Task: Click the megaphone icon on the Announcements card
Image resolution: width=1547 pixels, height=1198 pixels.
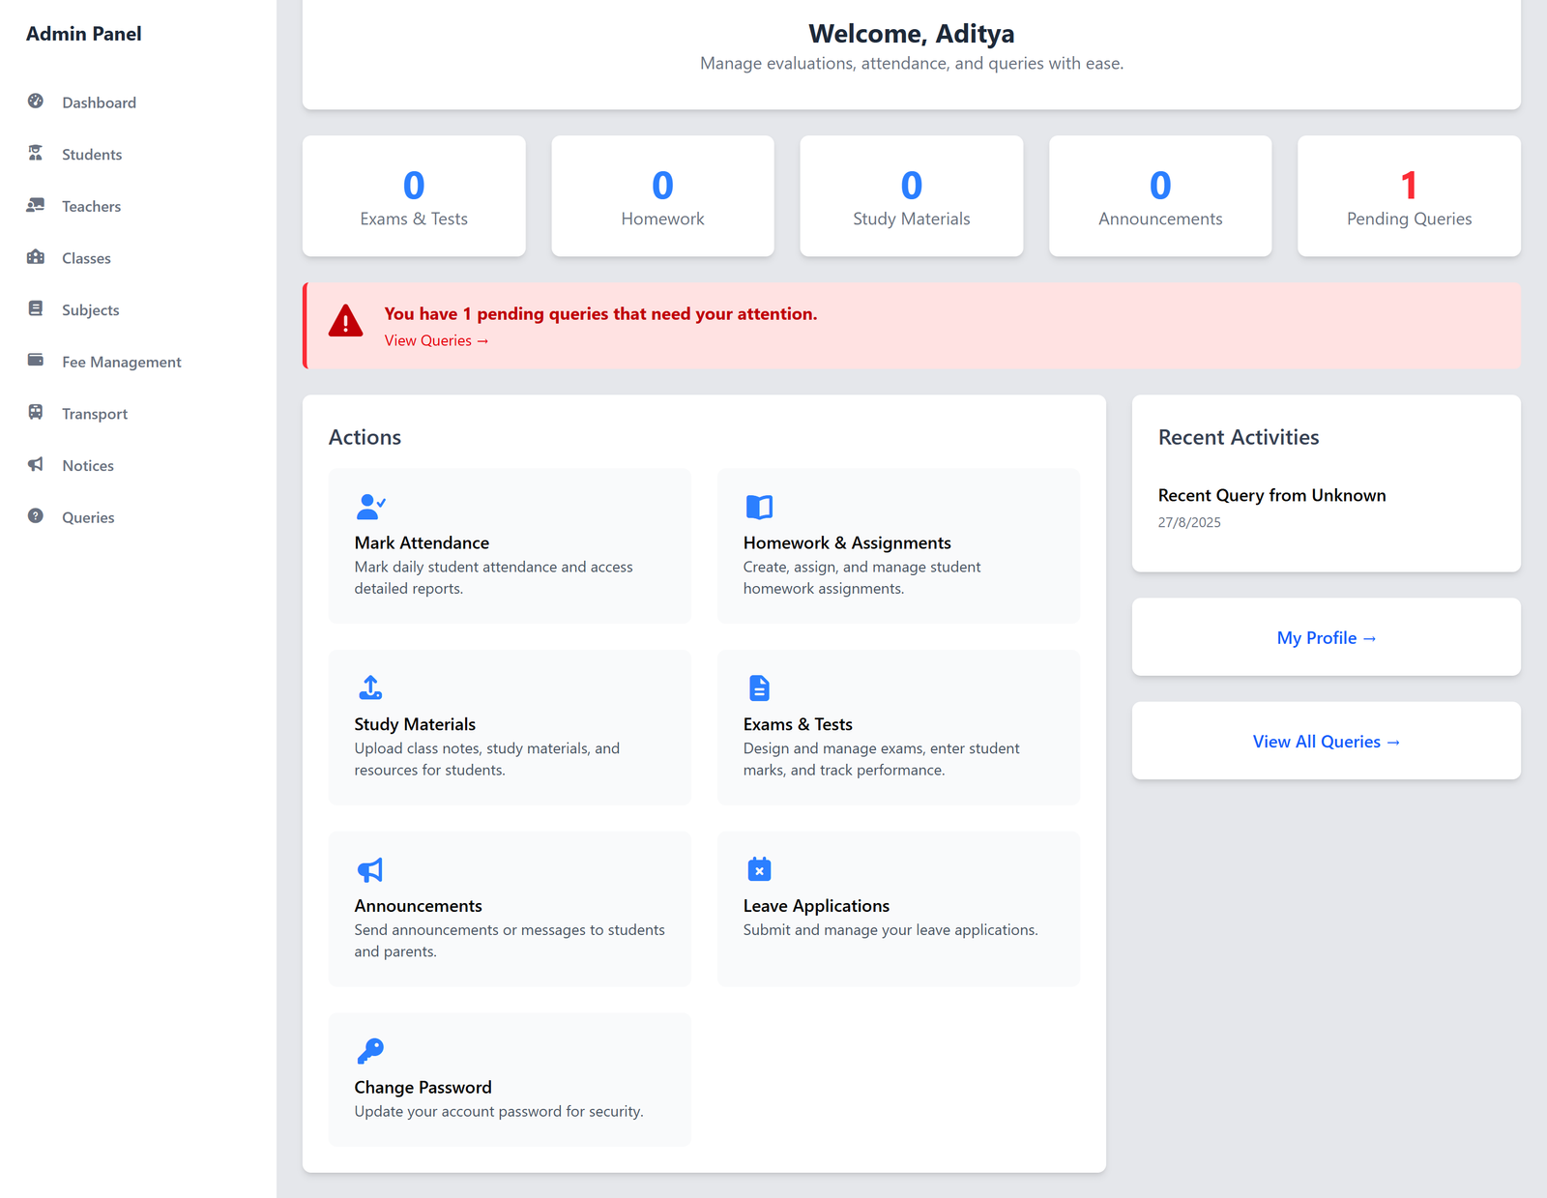Action: pyautogui.click(x=370, y=869)
